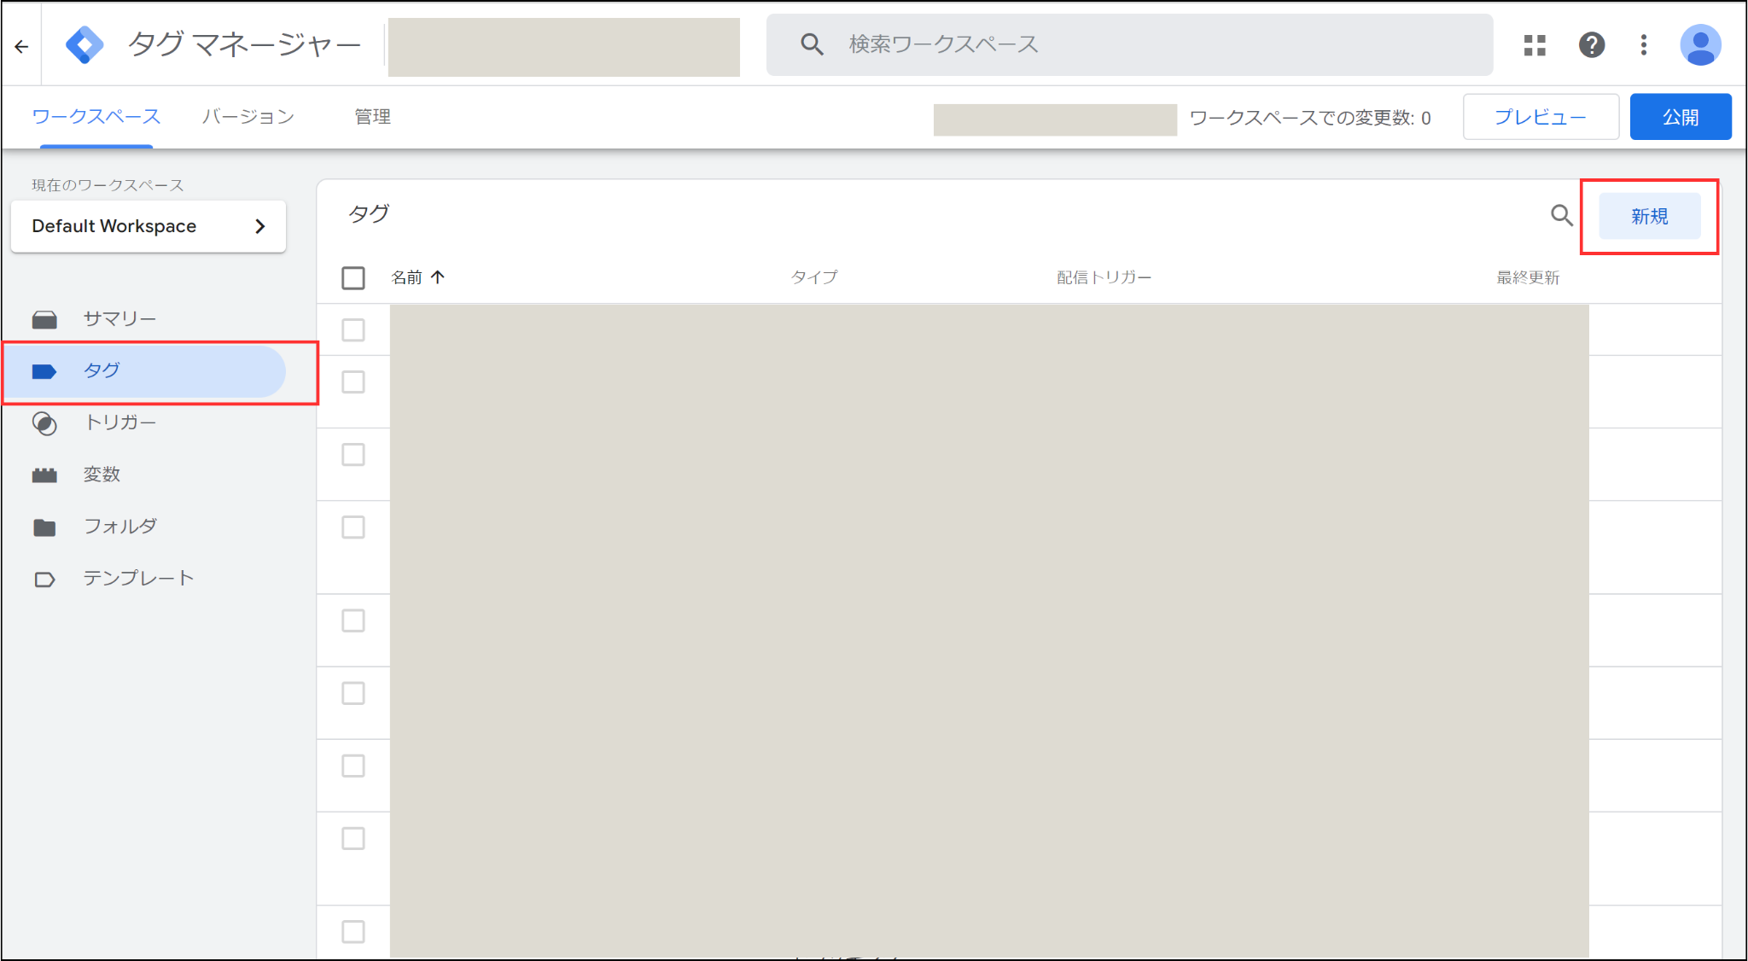Click the フォルダ folder icon in sidebar
This screenshot has width=1748, height=961.
[44, 527]
